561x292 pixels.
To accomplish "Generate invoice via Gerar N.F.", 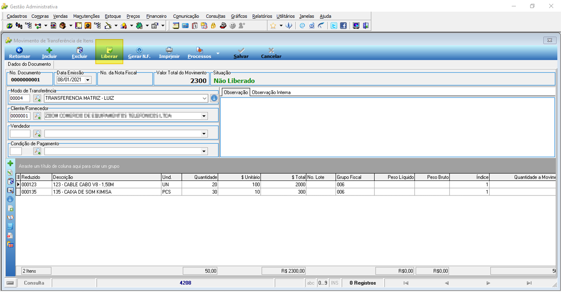I will [x=139, y=53].
